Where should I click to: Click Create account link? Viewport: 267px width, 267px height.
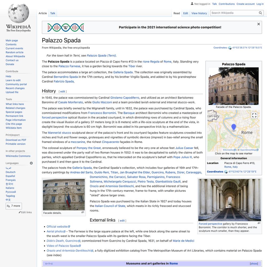[246, 4]
